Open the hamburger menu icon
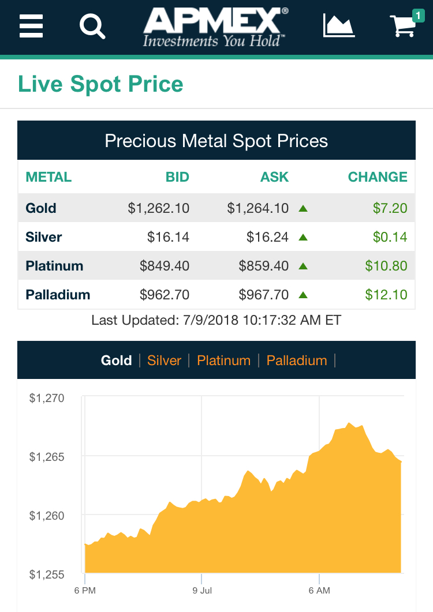The height and width of the screenshot is (612, 433). (x=31, y=26)
